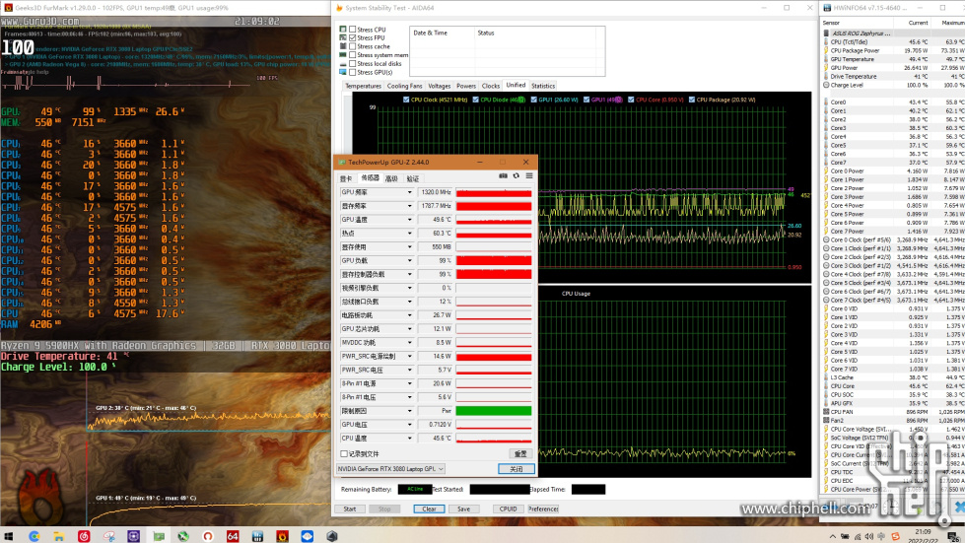Click 重置 reset button in GPU-Z

tap(520, 454)
